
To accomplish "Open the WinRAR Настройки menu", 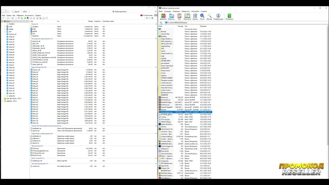I will click(x=195, y=11).
